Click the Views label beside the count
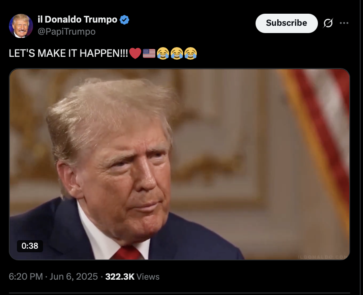363x295 pixels. click(x=148, y=276)
